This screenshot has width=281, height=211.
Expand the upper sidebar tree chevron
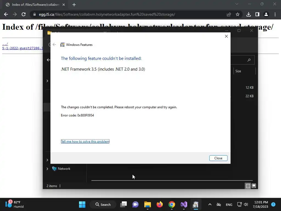click(47, 81)
